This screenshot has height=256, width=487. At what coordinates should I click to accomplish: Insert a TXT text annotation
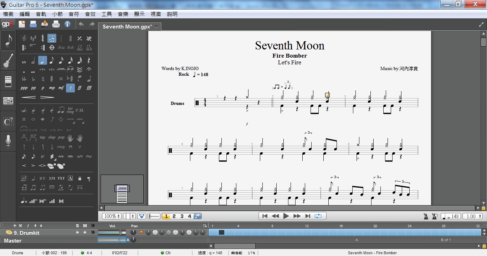[61, 178]
